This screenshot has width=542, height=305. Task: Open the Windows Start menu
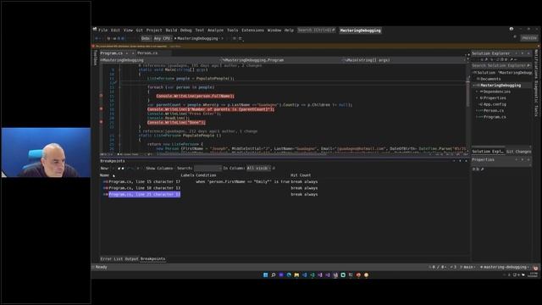pyautogui.click(x=265, y=274)
